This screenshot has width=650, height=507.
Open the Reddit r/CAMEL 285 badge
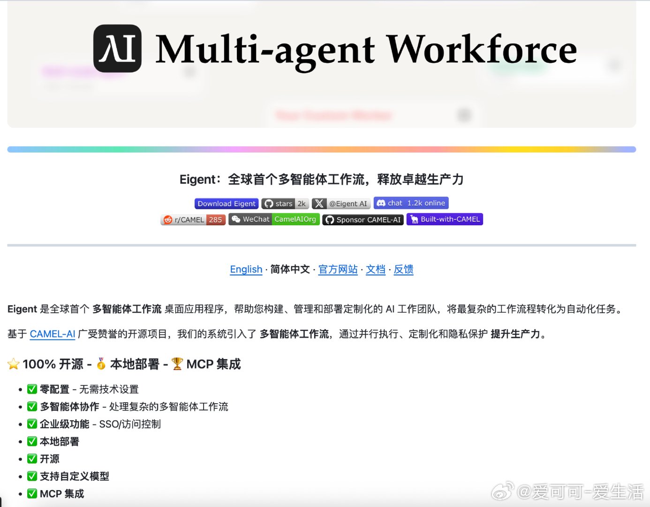(x=193, y=220)
